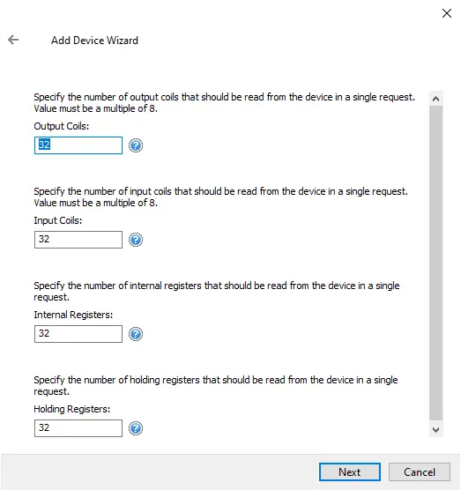Click the "Holding Registers:" label
Image resolution: width=461 pixels, height=490 pixels.
coord(72,409)
